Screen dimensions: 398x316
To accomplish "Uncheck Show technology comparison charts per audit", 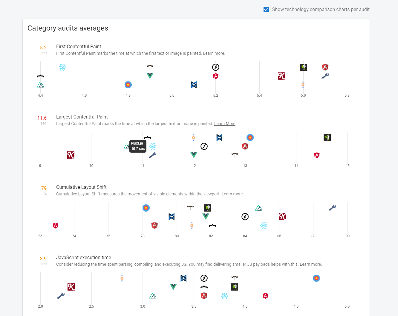I will 266,9.
